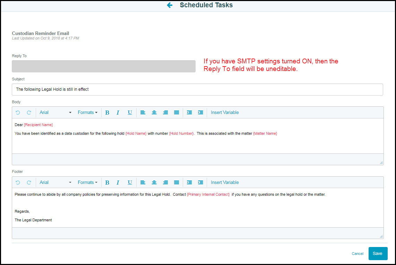The height and width of the screenshot is (265, 396).
Task: Undo in the Footer editor toolbar
Action: point(18,183)
